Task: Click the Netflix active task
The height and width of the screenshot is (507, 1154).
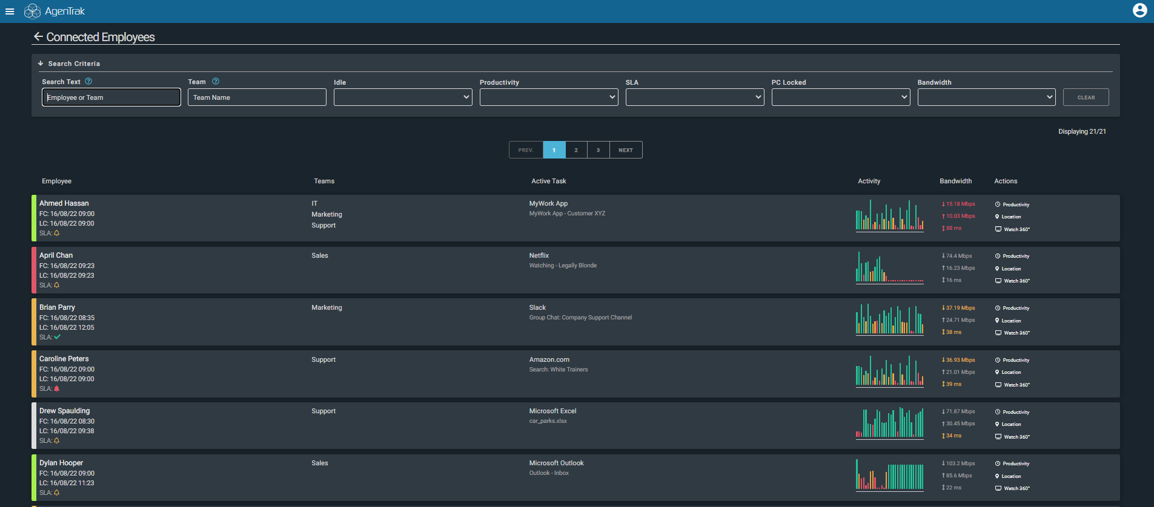Action: (539, 255)
